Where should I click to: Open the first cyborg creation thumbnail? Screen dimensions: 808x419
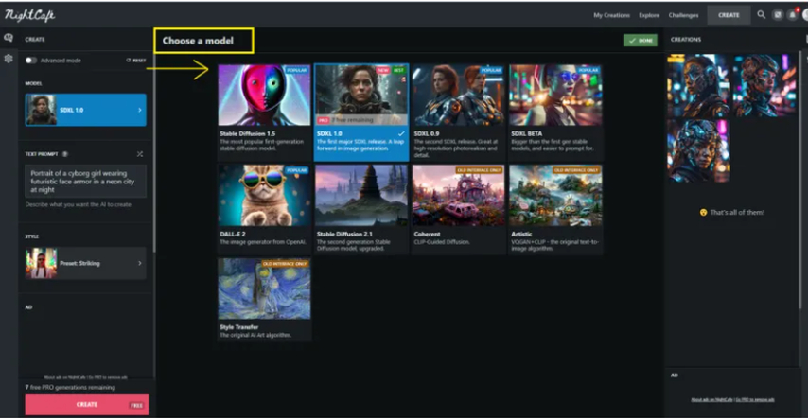pyautogui.click(x=699, y=85)
